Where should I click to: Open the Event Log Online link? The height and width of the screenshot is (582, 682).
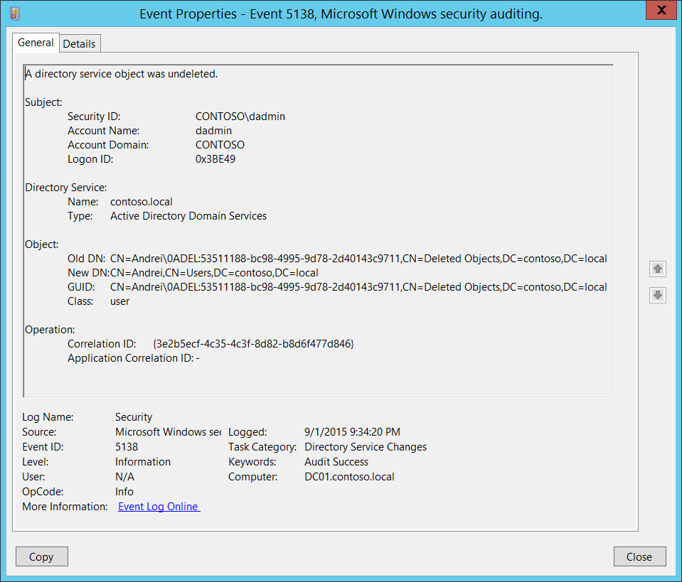coord(159,507)
